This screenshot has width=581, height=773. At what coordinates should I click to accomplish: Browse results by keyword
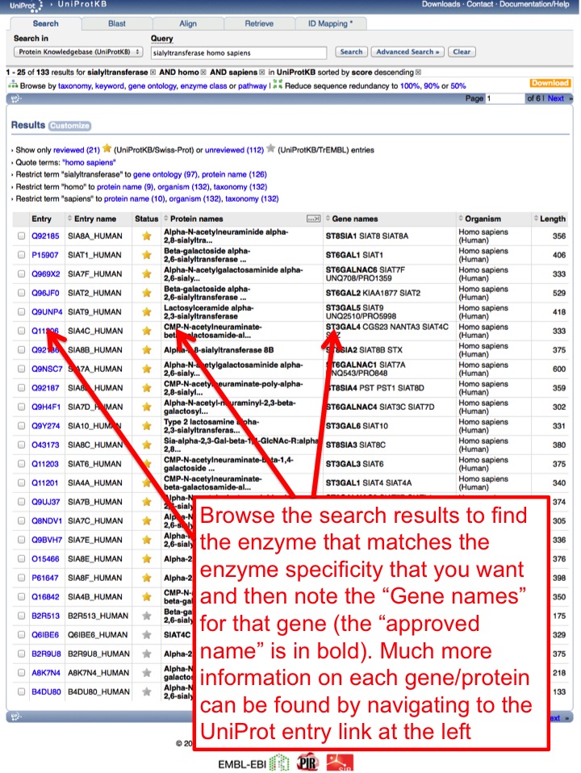point(110,86)
